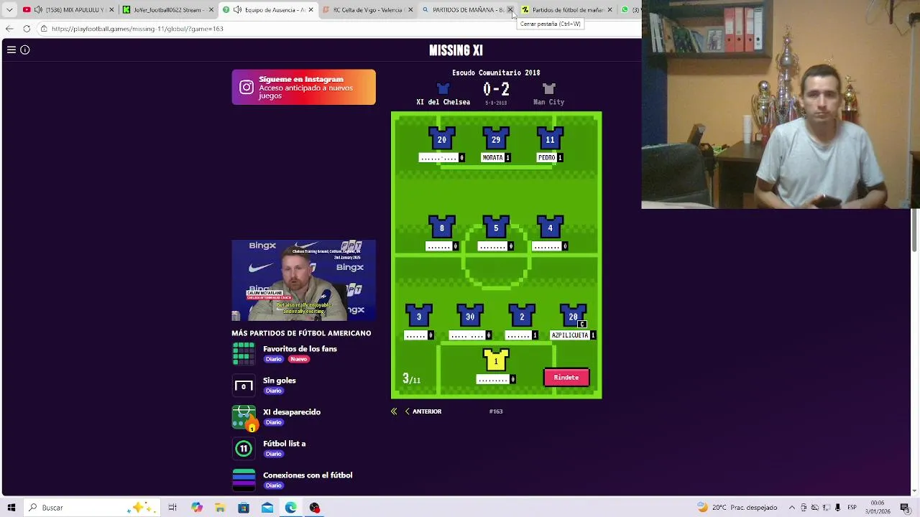Click the page vertical scrollbar
This screenshot has height=517, width=920.
coord(915,230)
